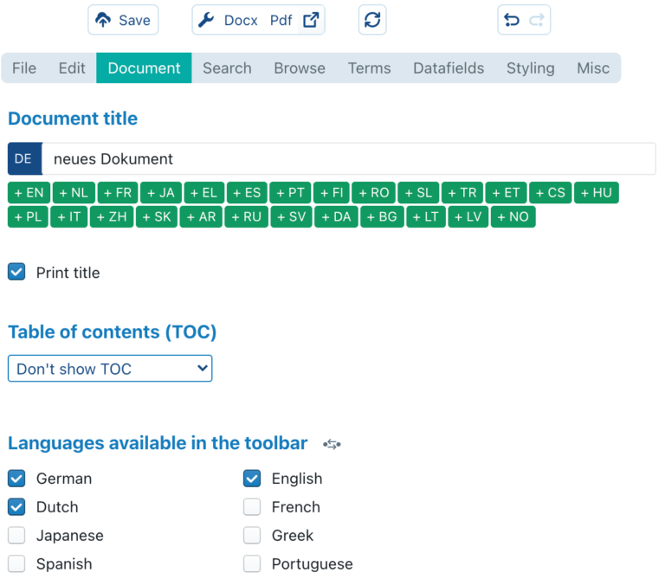Image resolution: width=665 pixels, height=579 pixels.
Task: Click the document title text field
Action: (348, 159)
